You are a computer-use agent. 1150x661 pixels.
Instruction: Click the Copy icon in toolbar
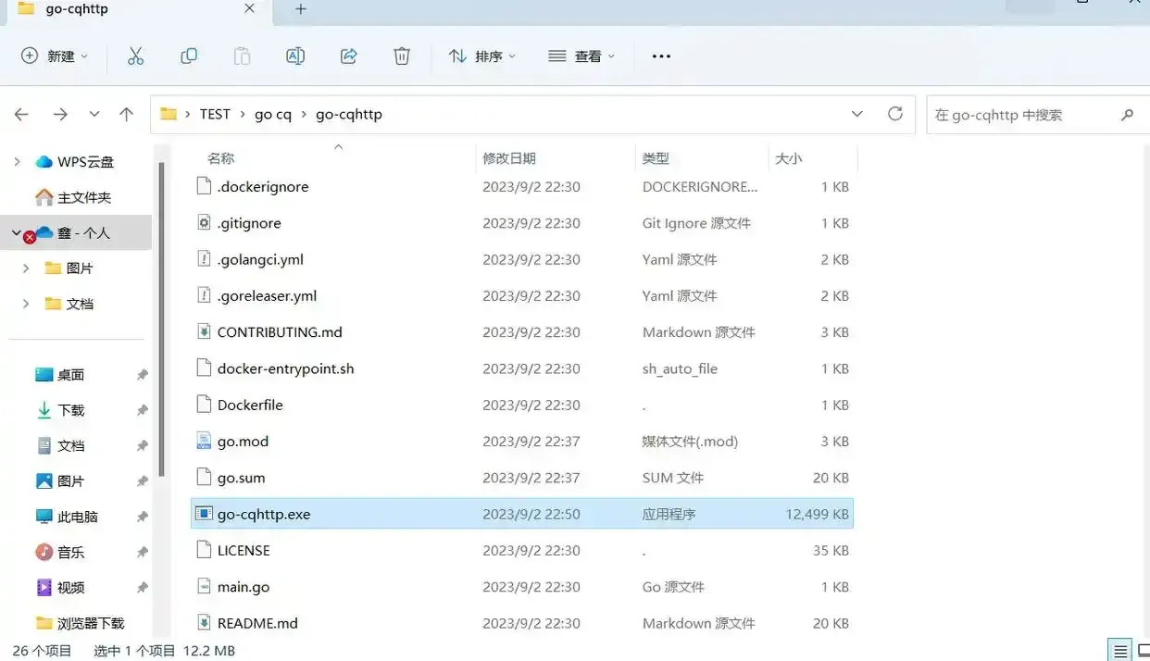pyautogui.click(x=189, y=56)
